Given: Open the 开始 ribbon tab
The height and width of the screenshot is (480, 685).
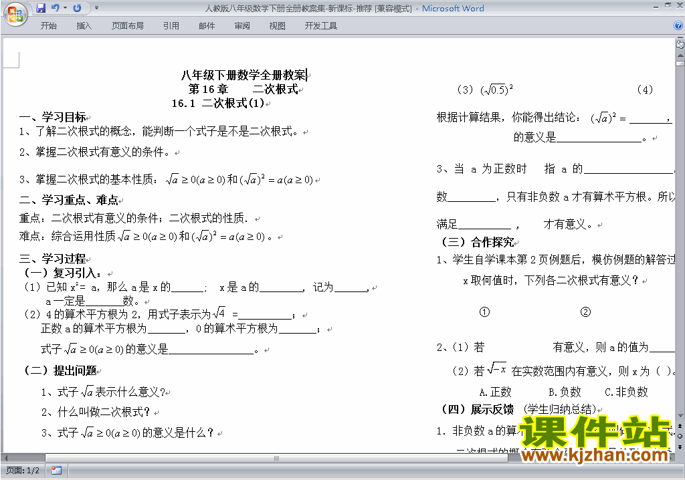Looking at the screenshot, I should click(48, 26).
